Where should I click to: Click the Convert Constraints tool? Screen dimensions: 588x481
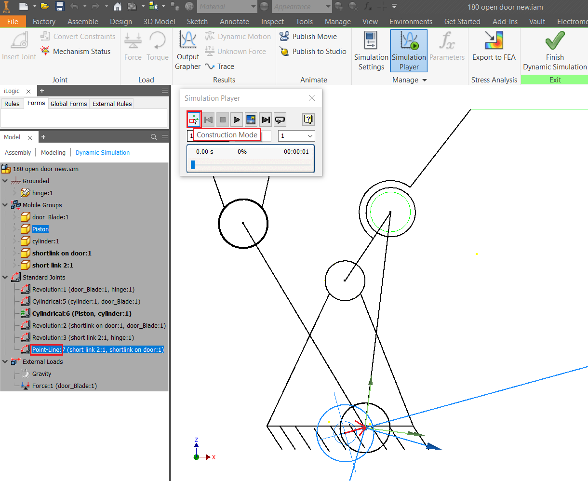tap(78, 36)
